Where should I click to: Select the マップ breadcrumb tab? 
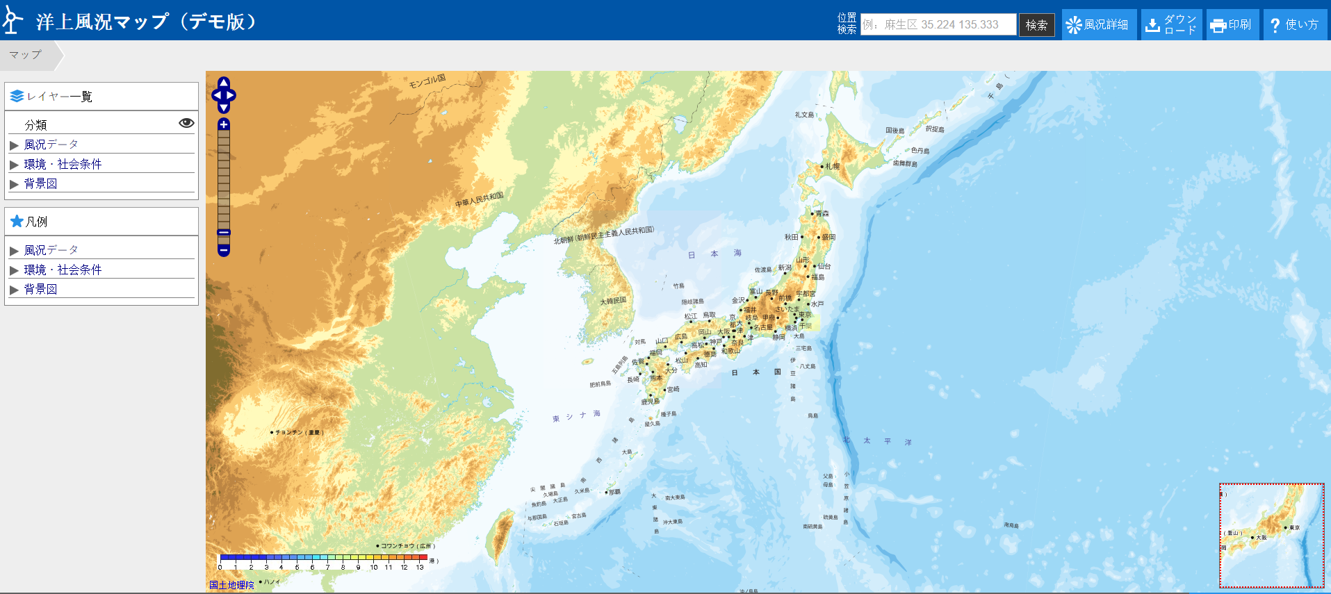click(x=26, y=55)
